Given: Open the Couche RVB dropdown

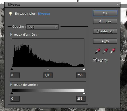Looking at the screenshot, I should [x=42, y=27].
